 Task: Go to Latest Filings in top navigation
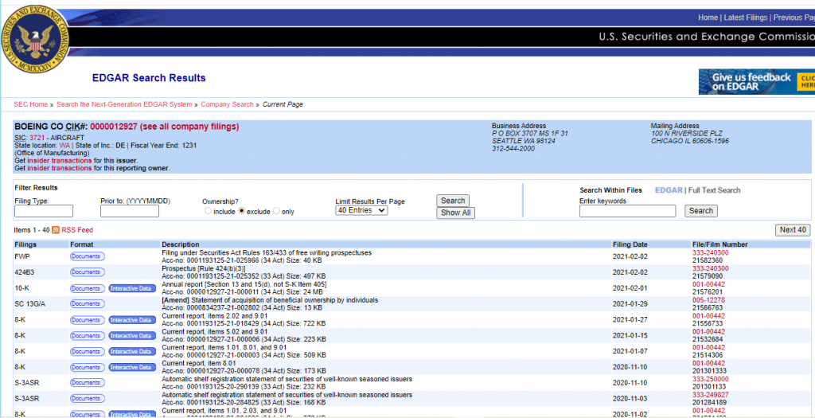[x=745, y=18]
